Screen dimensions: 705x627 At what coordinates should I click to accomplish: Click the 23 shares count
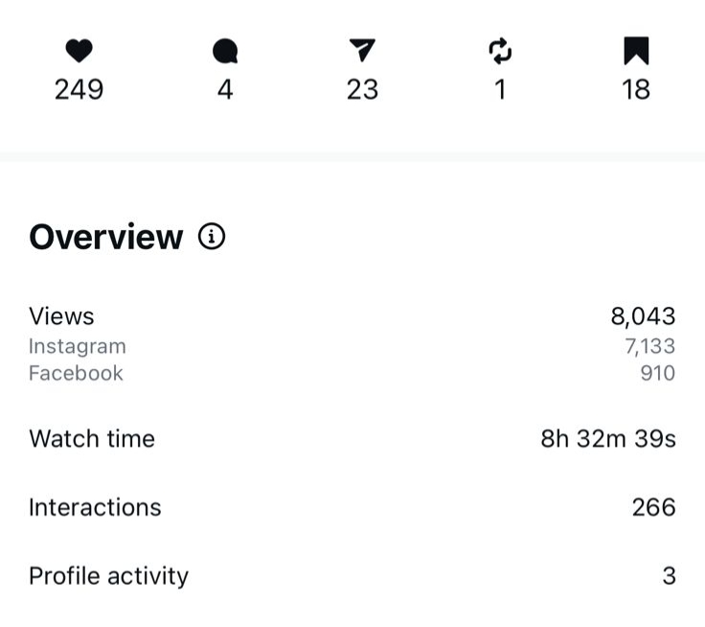pyautogui.click(x=362, y=90)
